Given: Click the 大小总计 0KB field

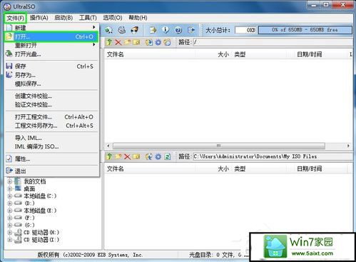Looking at the screenshot, I should pyautogui.click(x=245, y=30).
